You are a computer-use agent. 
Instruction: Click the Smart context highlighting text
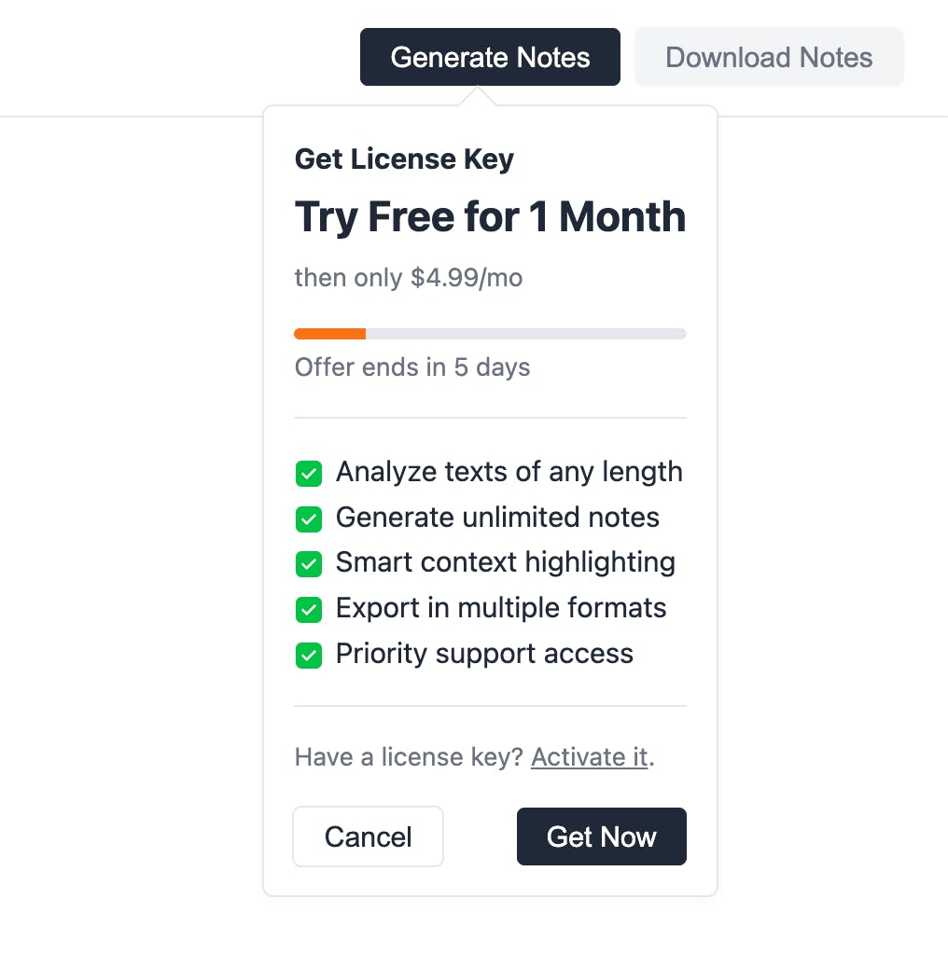click(x=505, y=563)
